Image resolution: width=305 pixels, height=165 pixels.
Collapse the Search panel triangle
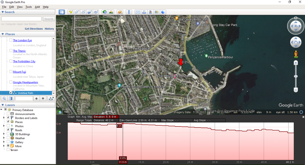pyautogui.click(x=3, y=12)
